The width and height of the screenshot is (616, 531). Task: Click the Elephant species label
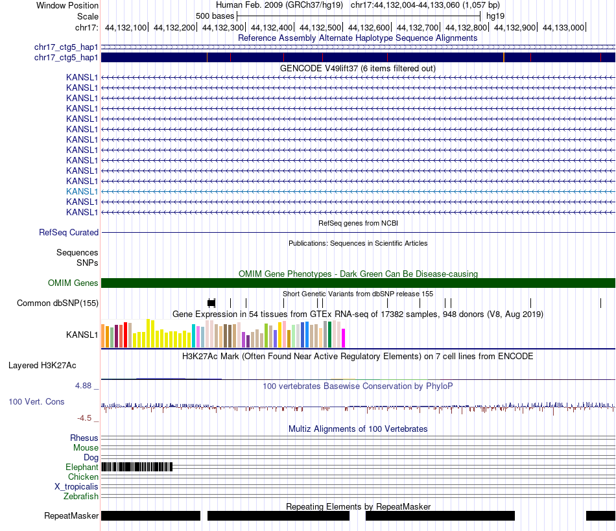(82, 467)
